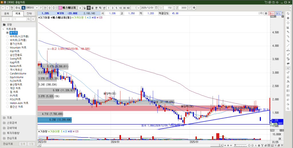Open chart settings gear in right toolbar
Image resolution: width=293 pixels, height=148 pixels.
click(x=288, y=18)
